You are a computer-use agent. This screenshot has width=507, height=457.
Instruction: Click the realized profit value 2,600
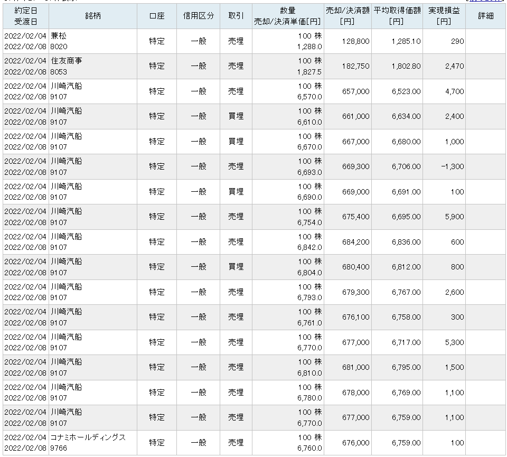coord(455,292)
